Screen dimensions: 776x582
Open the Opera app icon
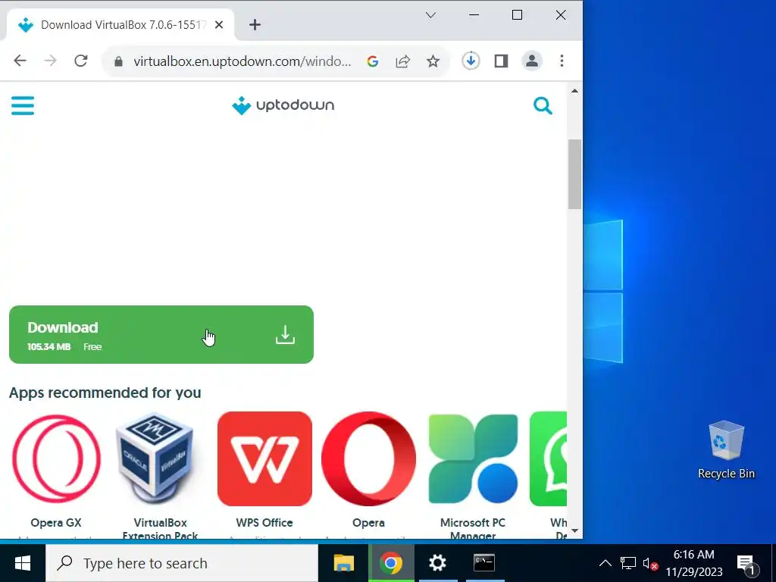(369, 458)
